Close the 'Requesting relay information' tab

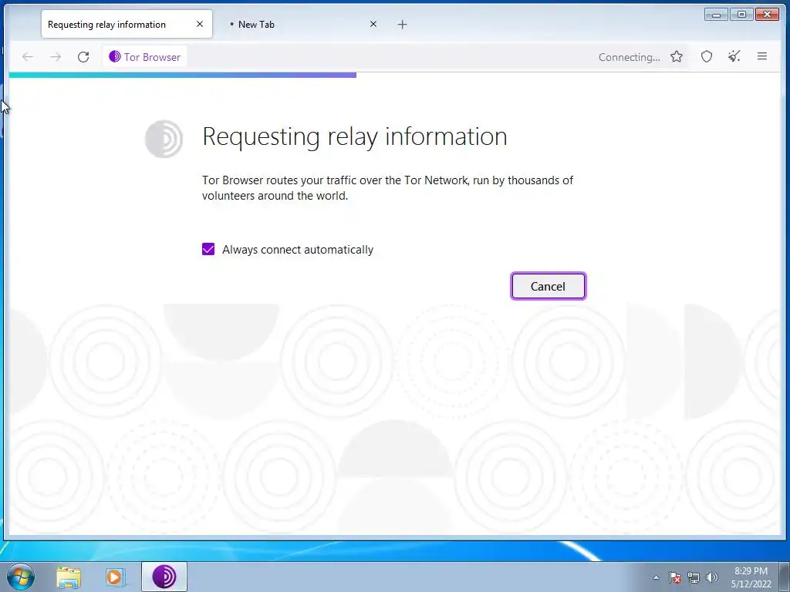[200, 24]
